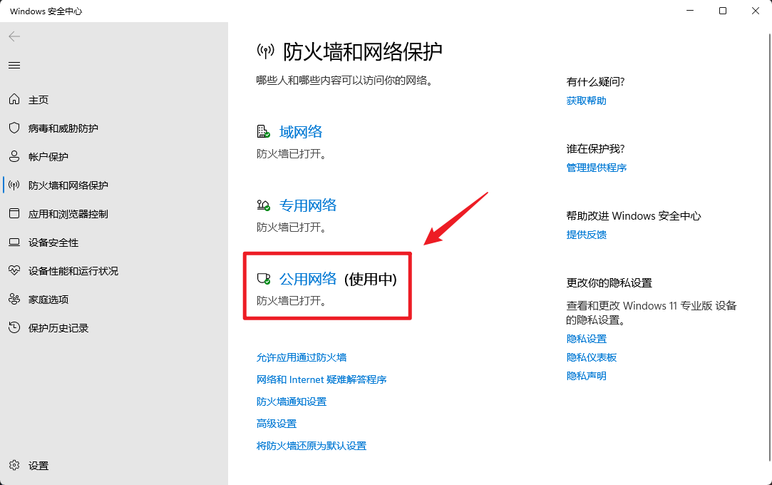Open 高级设置
The height and width of the screenshot is (485, 772).
click(x=276, y=423)
